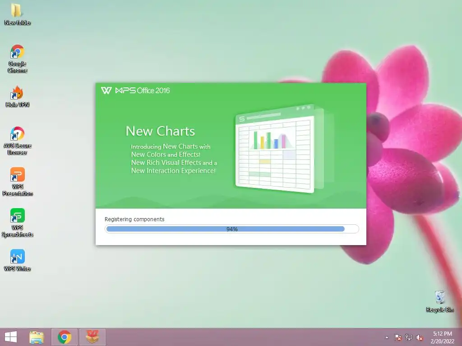Click the 94% installation progress bar
This screenshot has height=346, width=462.
(232, 229)
